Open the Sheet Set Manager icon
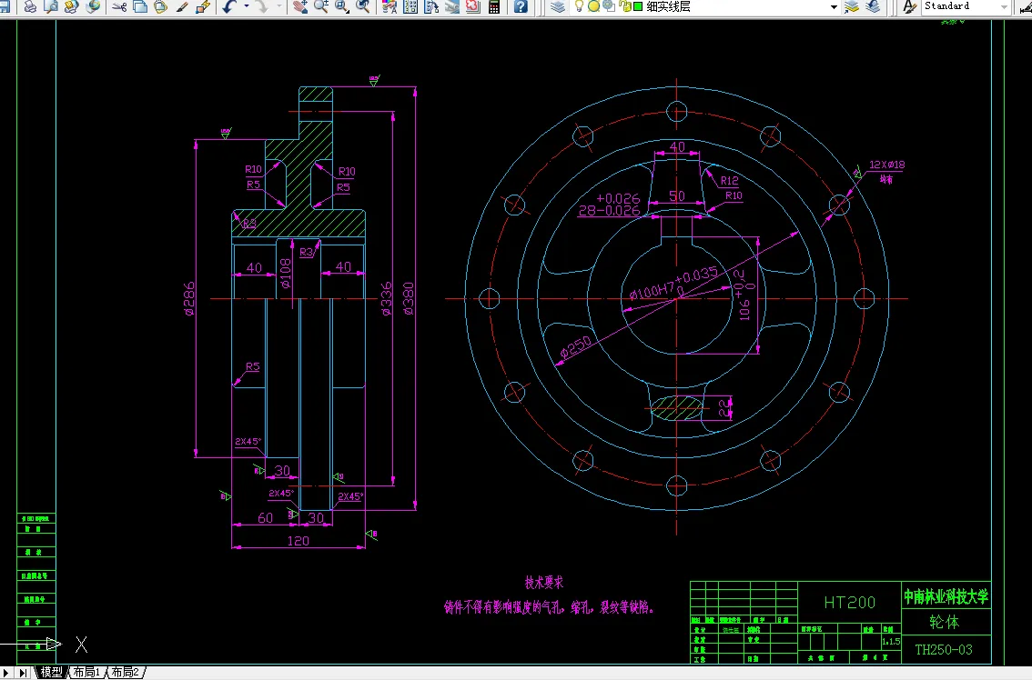Screen dimensions: 1032x680 452,6
